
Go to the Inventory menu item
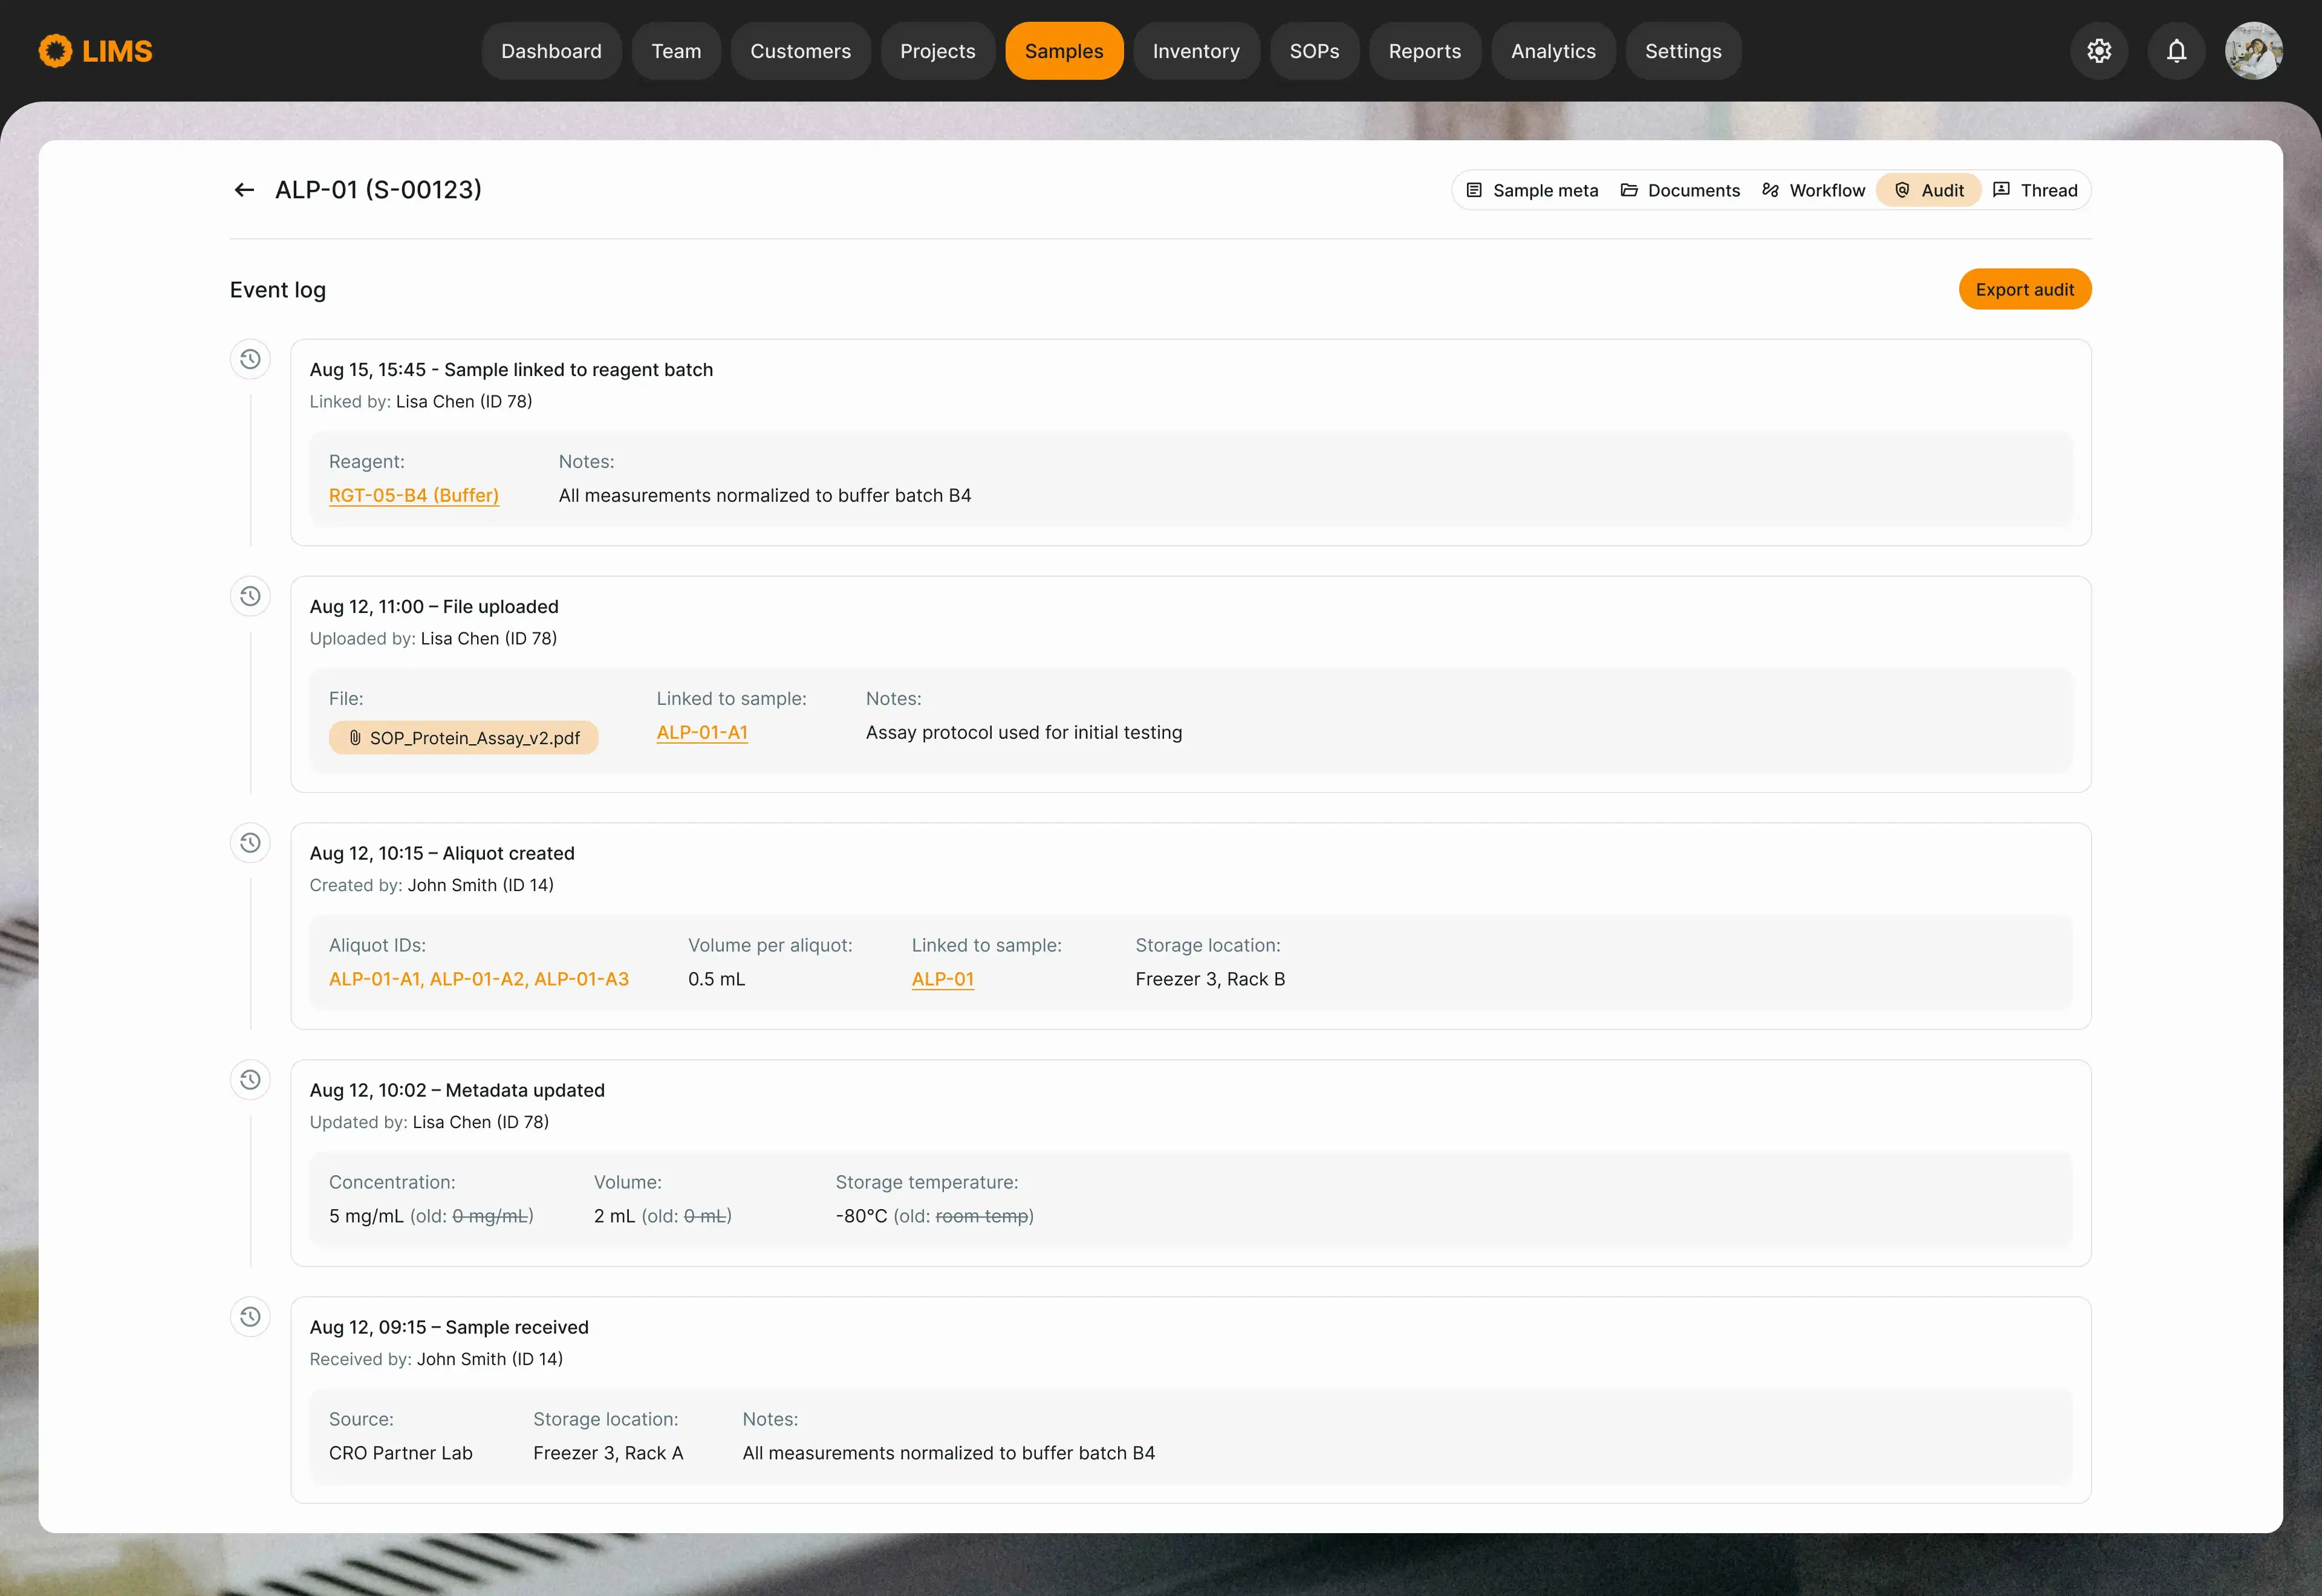click(x=1196, y=51)
